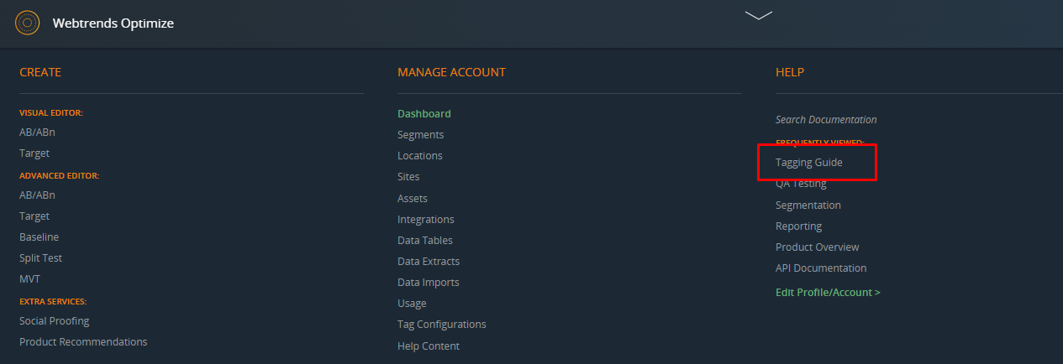
Task: Click the Webtrends Optimize title text
Action: (x=113, y=23)
